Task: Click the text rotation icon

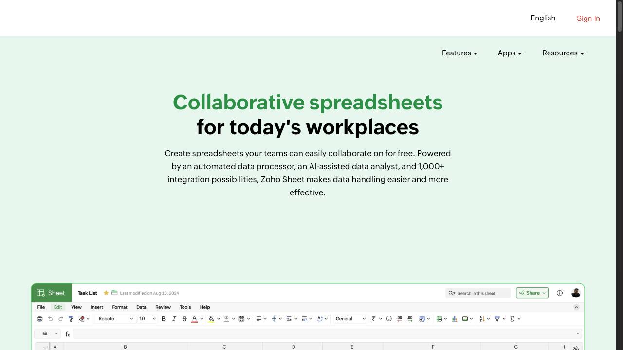Action: tap(320, 319)
